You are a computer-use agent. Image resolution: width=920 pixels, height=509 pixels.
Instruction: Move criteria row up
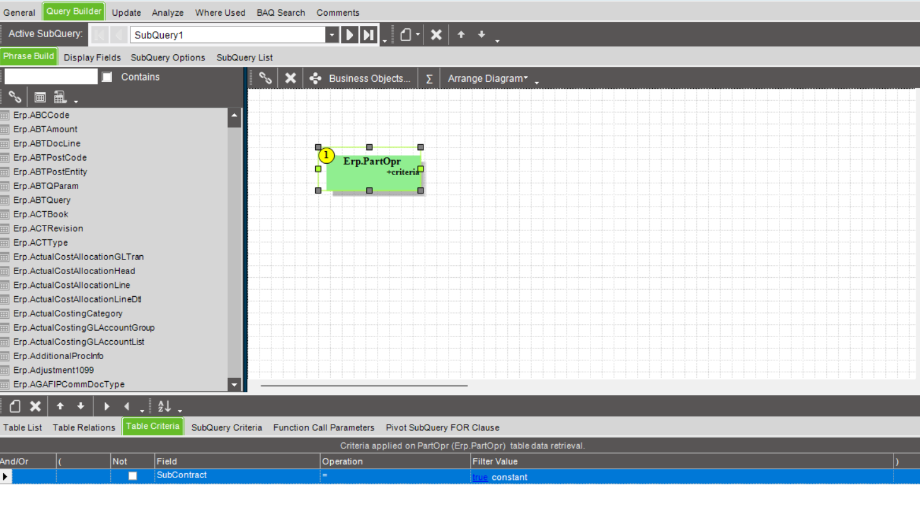coord(60,406)
